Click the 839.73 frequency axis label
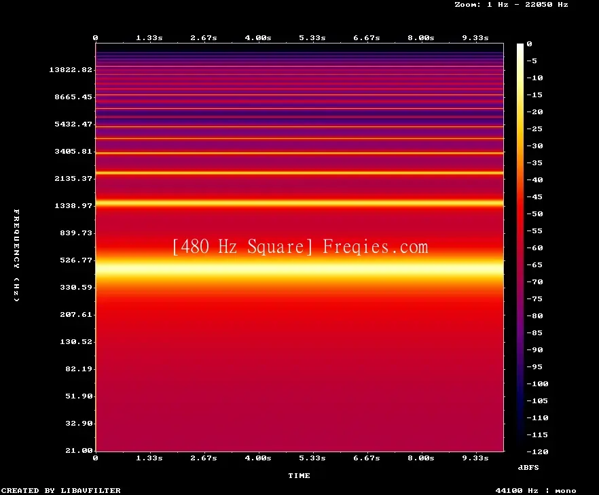Viewport: 599px width, 495px height. (76, 233)
